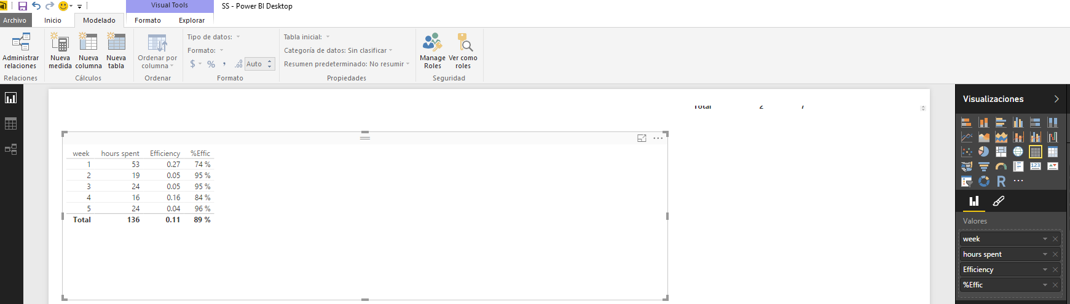Switch to the Inicio ribbon tab
This screenshot has width=1070, height=304.
[53, 20]
